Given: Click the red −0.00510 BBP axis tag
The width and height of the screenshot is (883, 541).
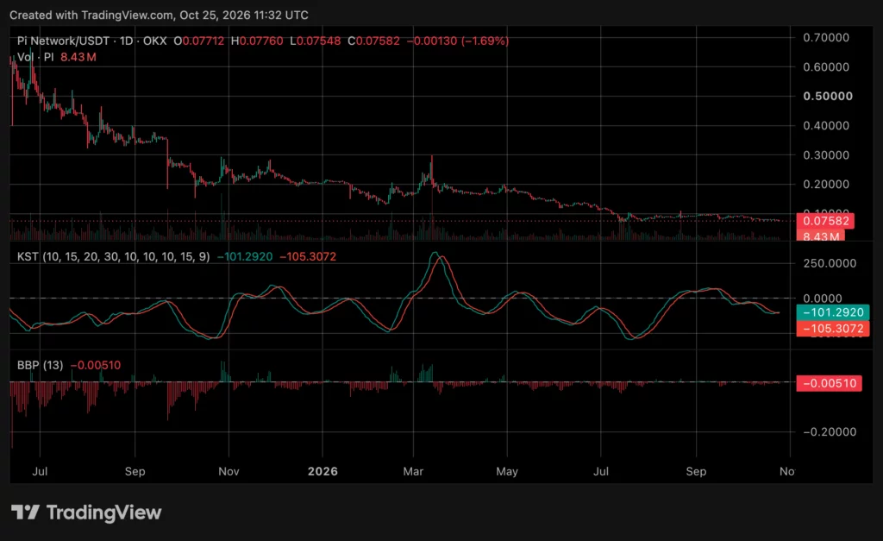Looking at the screenshot, I should 829,383.
